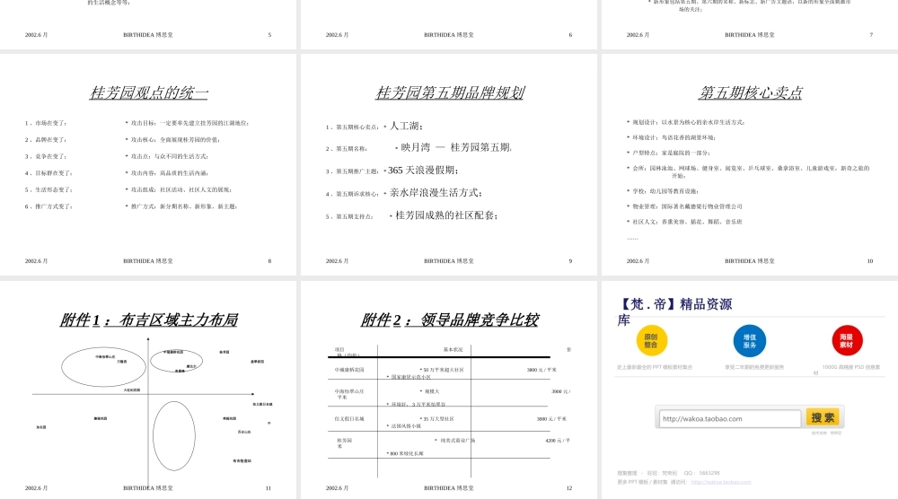
Task: Click the bullet starting with 攻击内容
Action: point(167,173)
